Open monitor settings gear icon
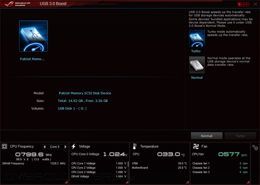260x185 pixels. click(x=255, y=147)
